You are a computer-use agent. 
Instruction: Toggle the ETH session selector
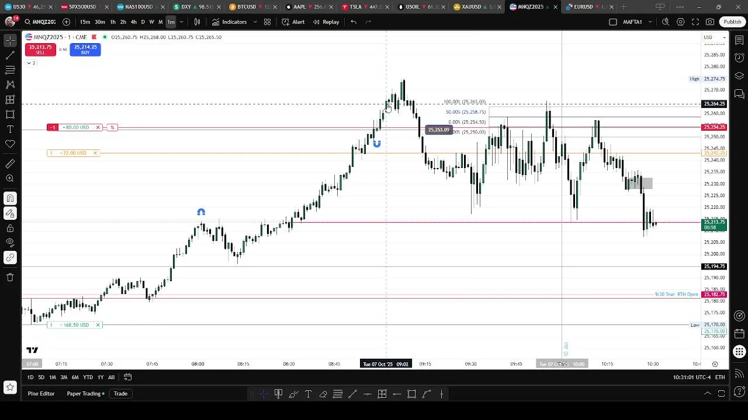[x=720, y=377]
